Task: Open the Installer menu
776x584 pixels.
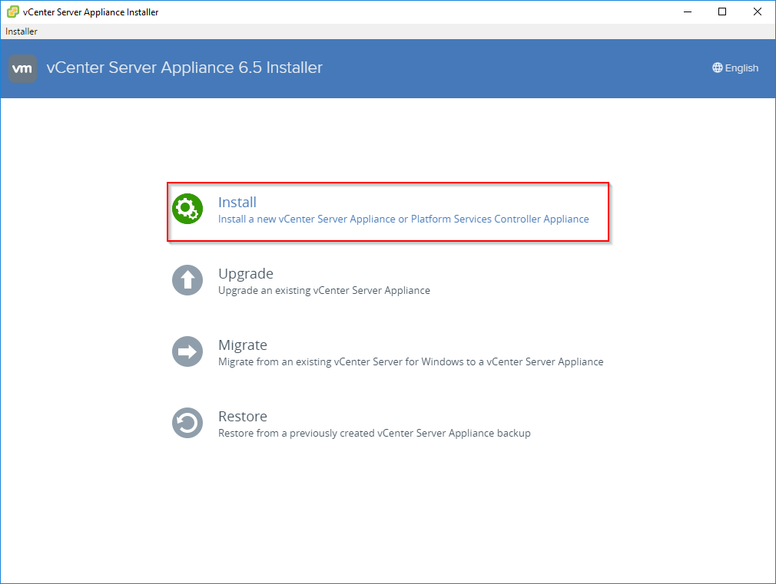Action: coord(21,31)
